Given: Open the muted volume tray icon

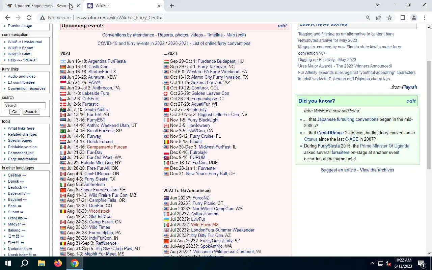Looking at the screenshot, I should pyautogui.click(x=388, y=263).
